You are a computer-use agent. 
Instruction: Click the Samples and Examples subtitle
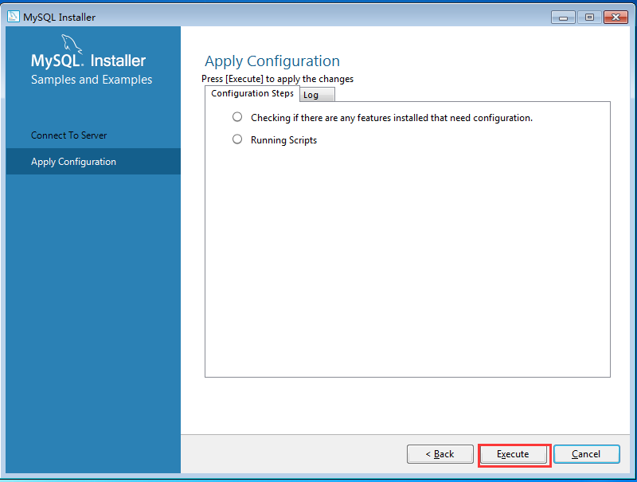[x=91, y=80]
